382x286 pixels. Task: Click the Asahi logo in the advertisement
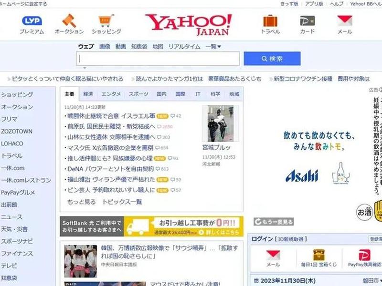pos(302,176)
